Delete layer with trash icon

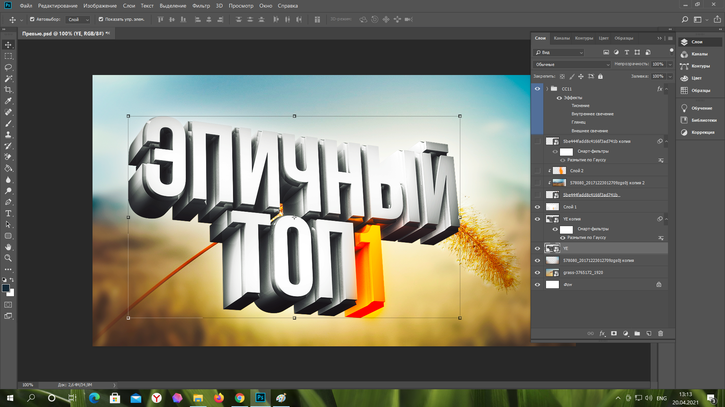tap(661, 334)
